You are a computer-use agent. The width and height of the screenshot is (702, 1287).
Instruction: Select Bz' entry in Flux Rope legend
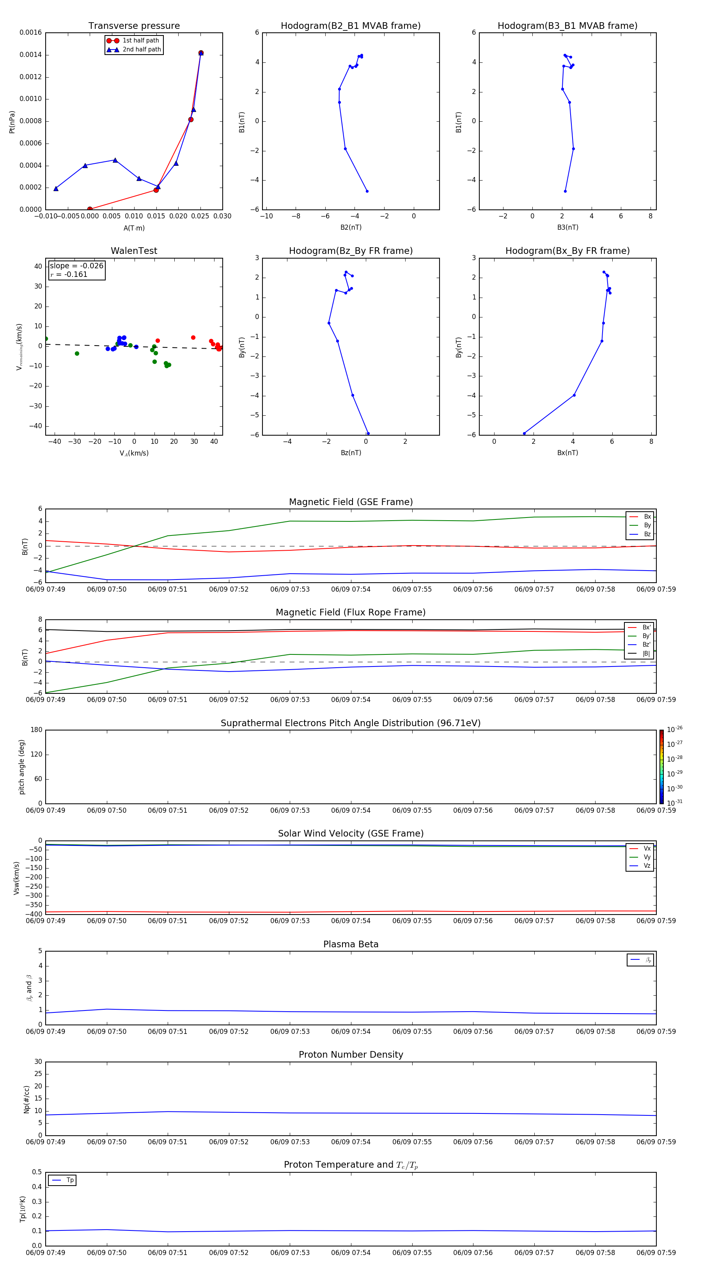point(639,645)
